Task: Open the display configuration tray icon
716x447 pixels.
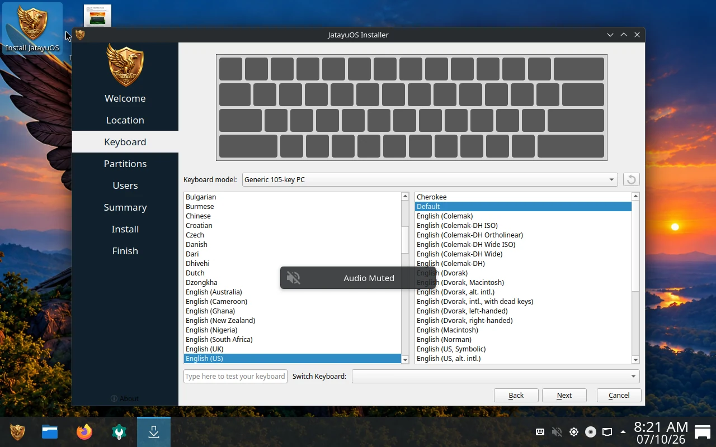Action: pos(607,432)
